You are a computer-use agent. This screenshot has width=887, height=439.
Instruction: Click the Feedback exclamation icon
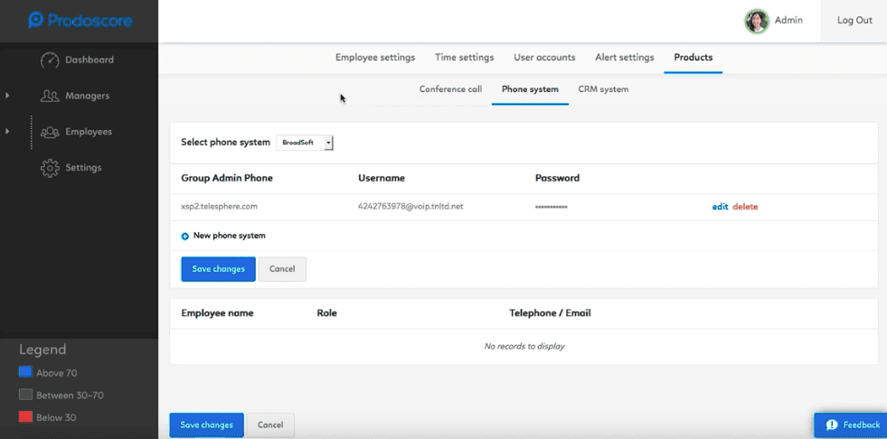point(832,425)
